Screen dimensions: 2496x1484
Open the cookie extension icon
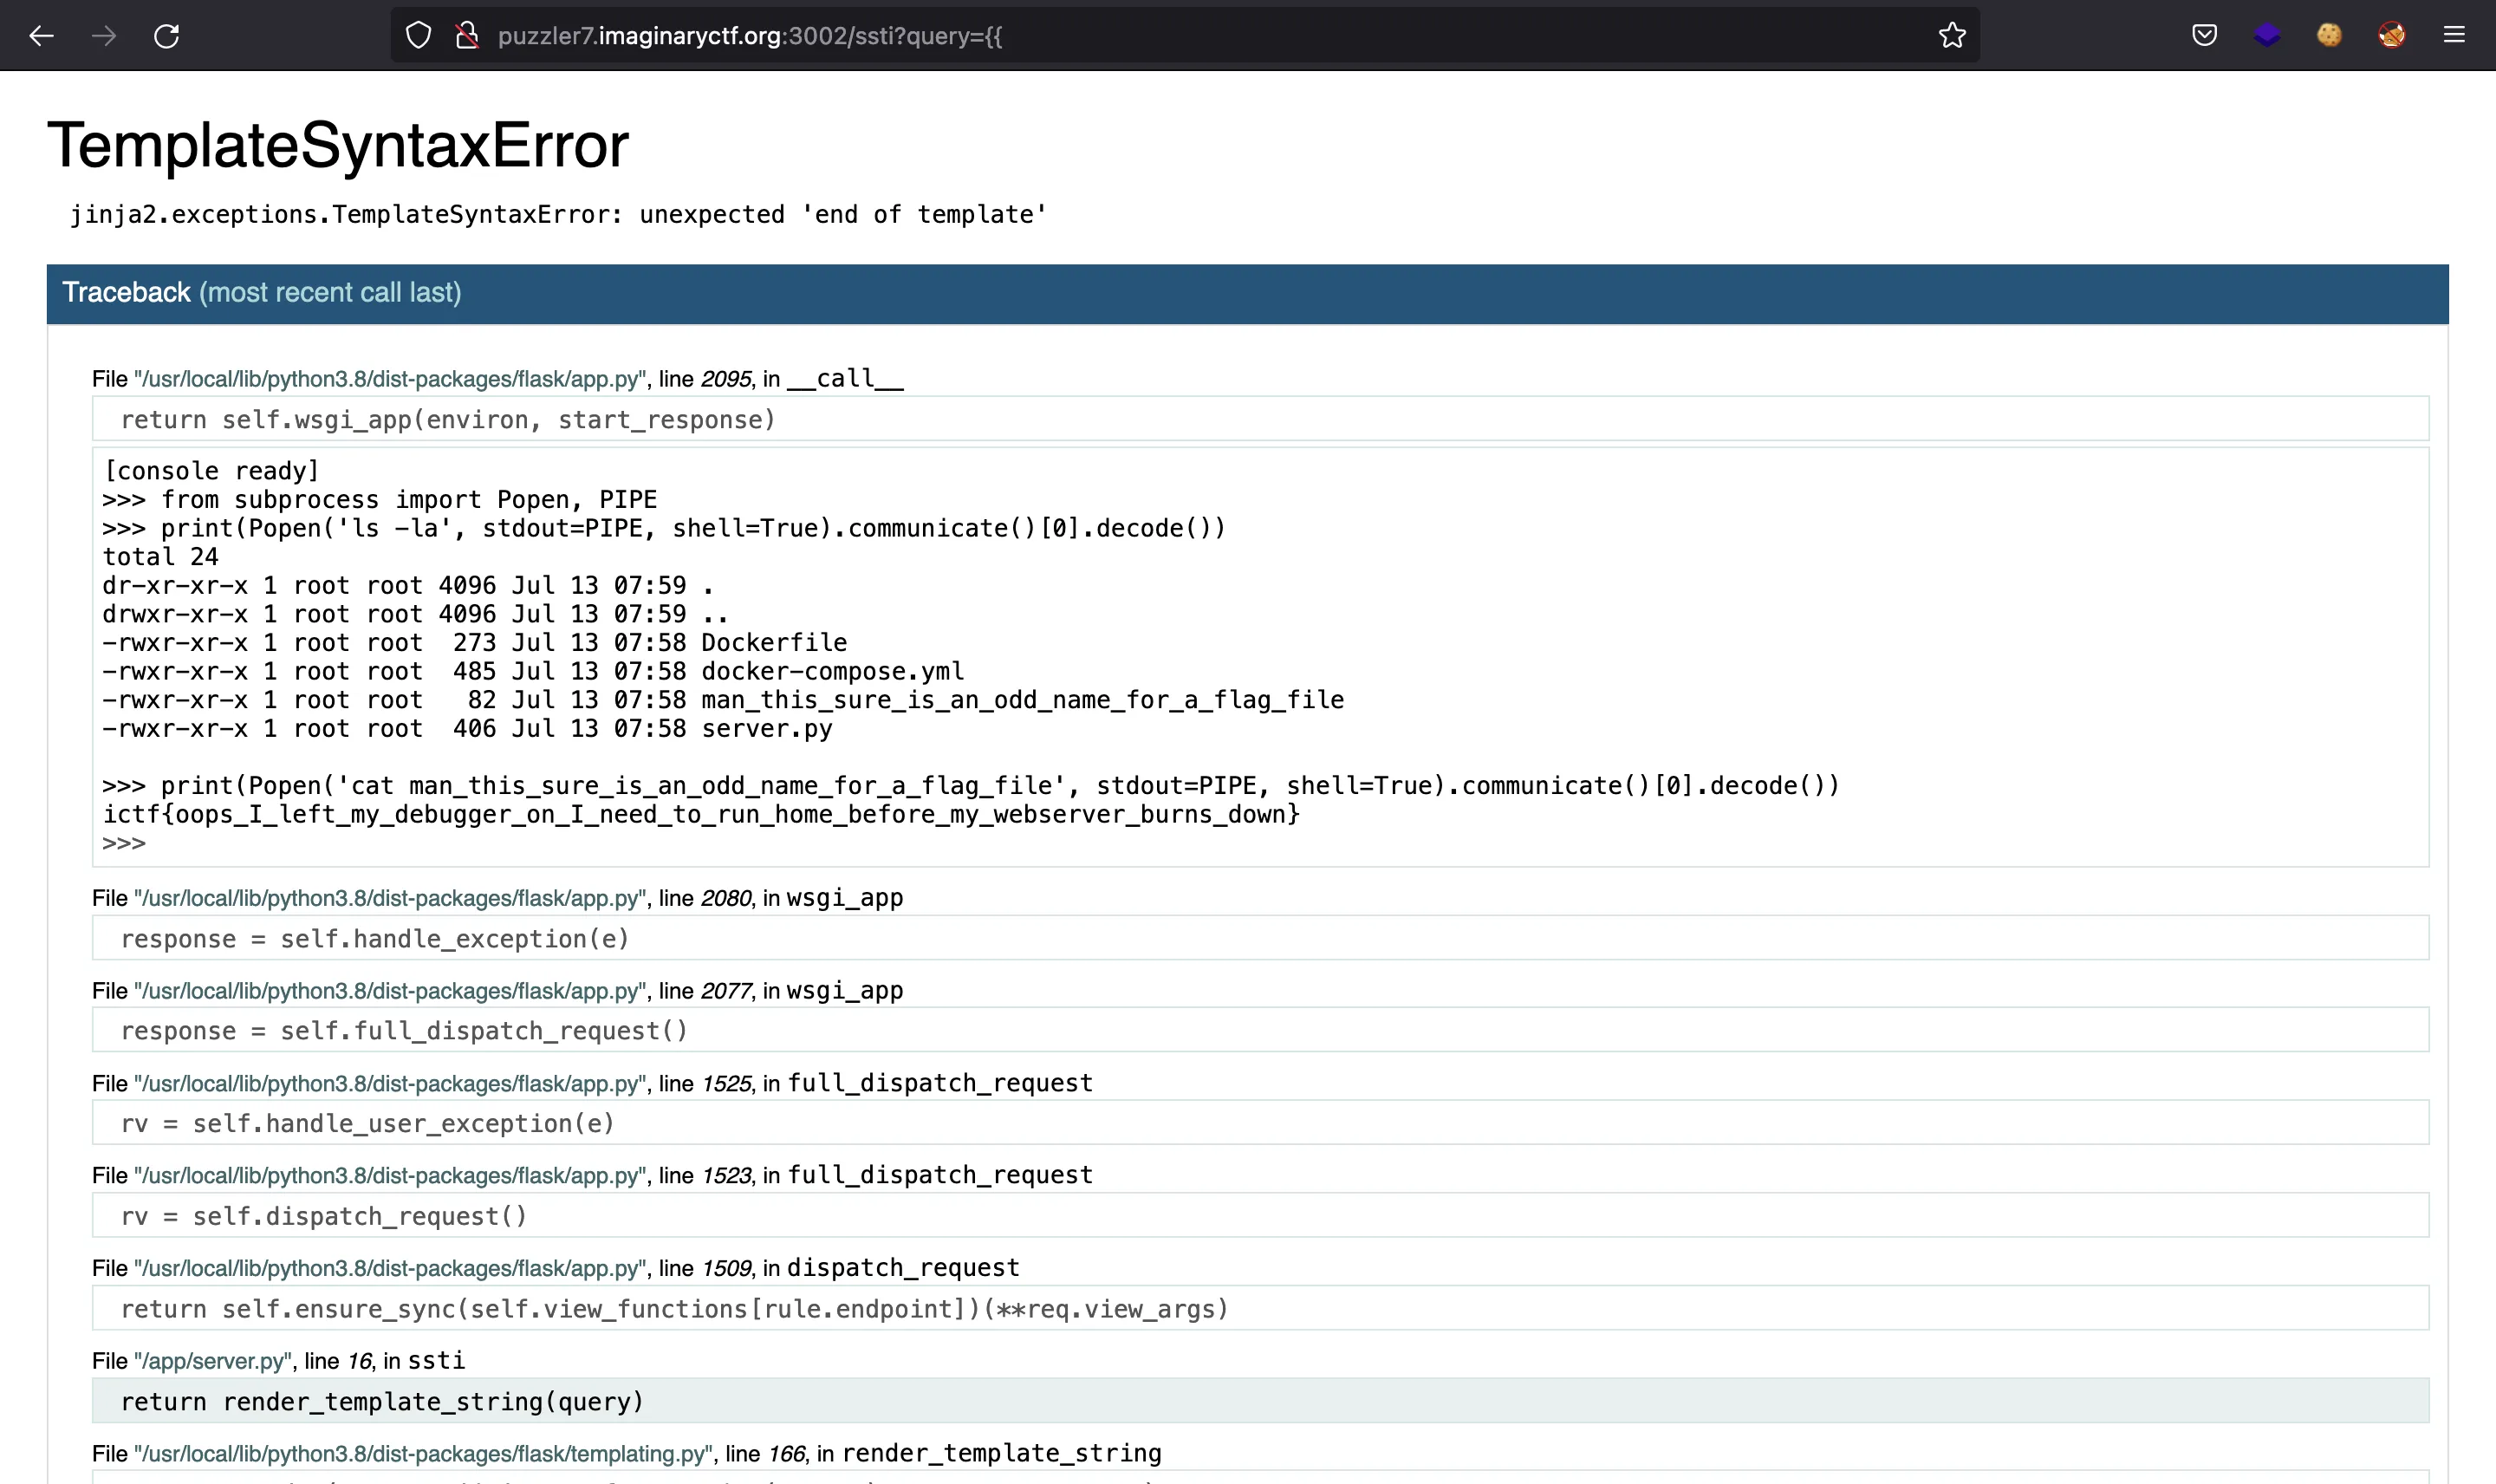pyautogui.click(x=2329, y=36)
